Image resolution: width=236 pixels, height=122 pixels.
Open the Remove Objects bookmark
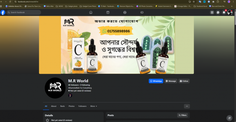click(x=126, y=6)
